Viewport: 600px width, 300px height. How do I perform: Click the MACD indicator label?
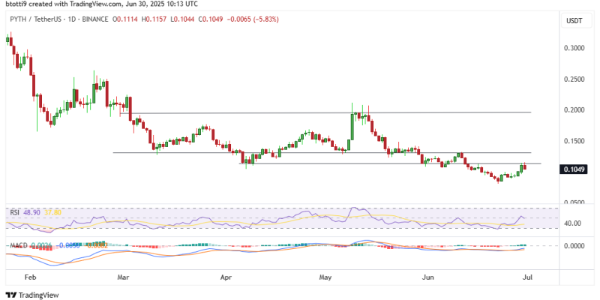[18, 245]
